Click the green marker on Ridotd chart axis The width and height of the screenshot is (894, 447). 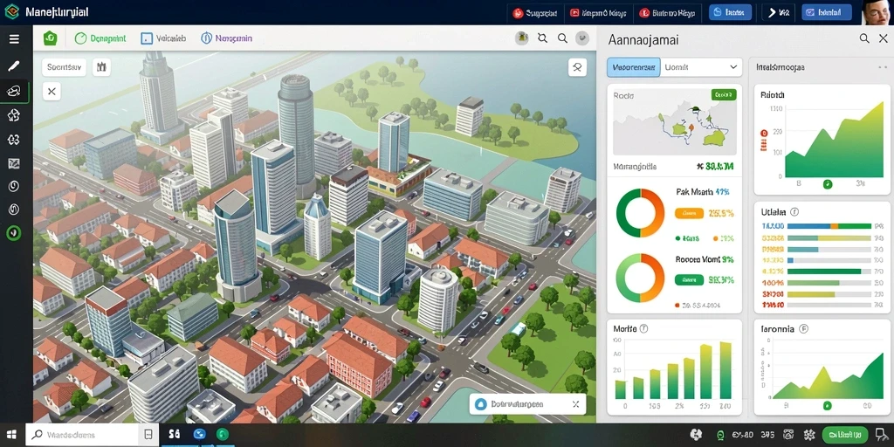click(828, 183)
